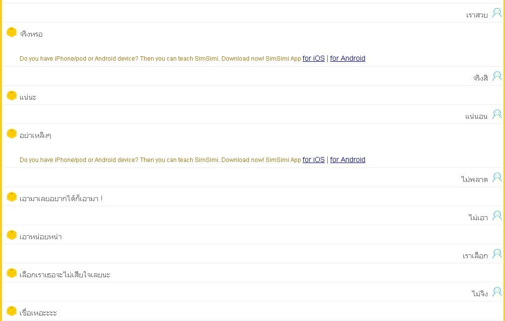Viewport: 505px width, 321px height.
Task: Click the user avatar beside ไม่พลาด
Action: (x=497, y=178)
